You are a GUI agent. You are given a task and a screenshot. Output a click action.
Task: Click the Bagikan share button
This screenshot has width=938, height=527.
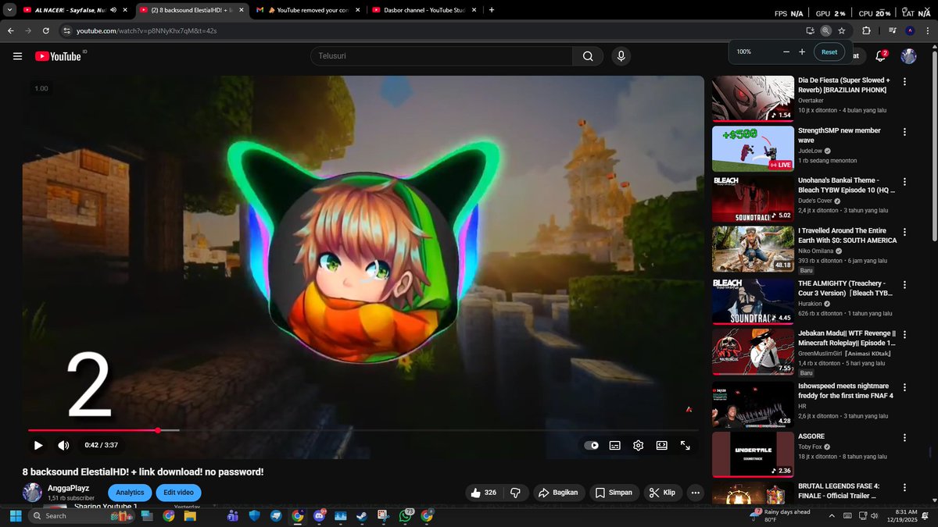point(558,493)
